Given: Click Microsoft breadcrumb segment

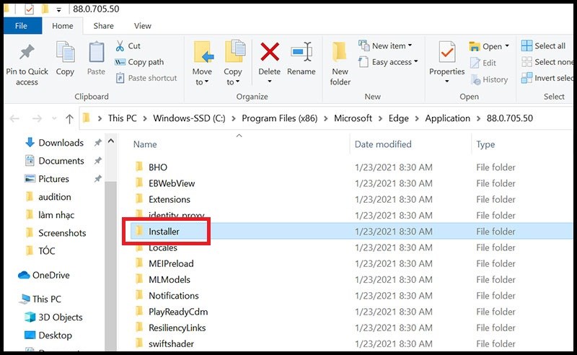Looking at the screenshot, I should [353, 118].
